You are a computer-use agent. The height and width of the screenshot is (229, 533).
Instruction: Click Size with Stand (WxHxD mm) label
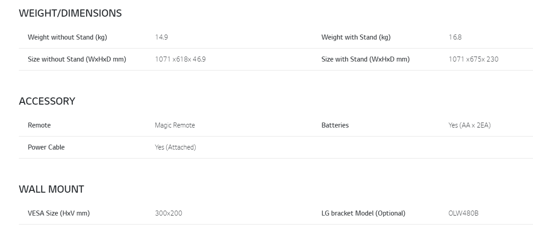tap(366, 59)
